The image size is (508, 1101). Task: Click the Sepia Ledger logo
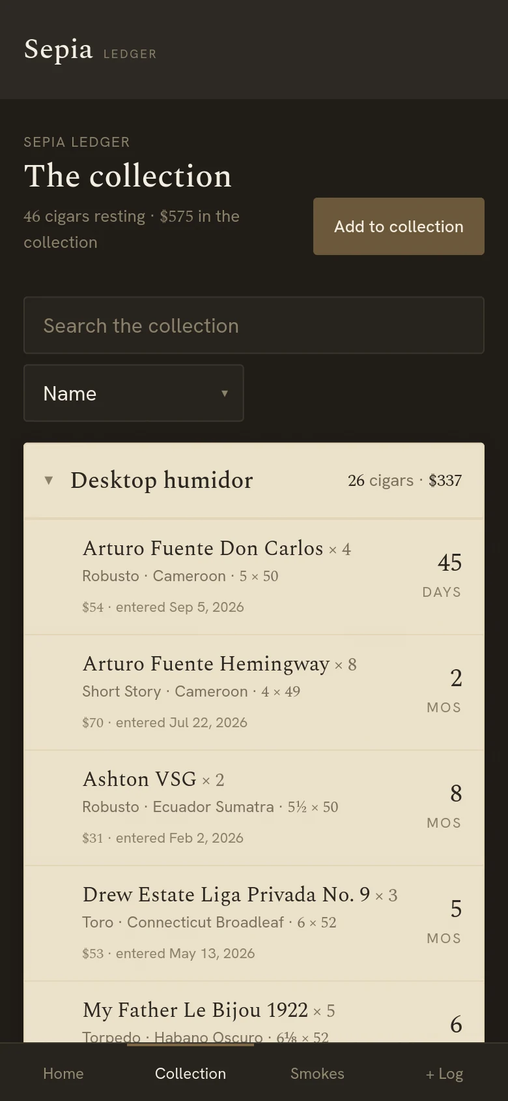pos(90,50)
